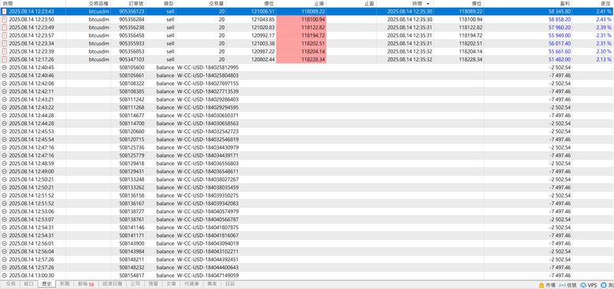Viewport: 614px width, 289px height.
Task: Click balance icon of row 508125736
Action: (x=4, y=147)
